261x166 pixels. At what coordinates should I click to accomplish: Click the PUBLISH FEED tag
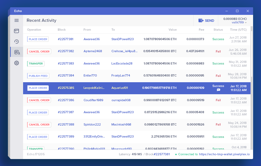coord(38,76)
